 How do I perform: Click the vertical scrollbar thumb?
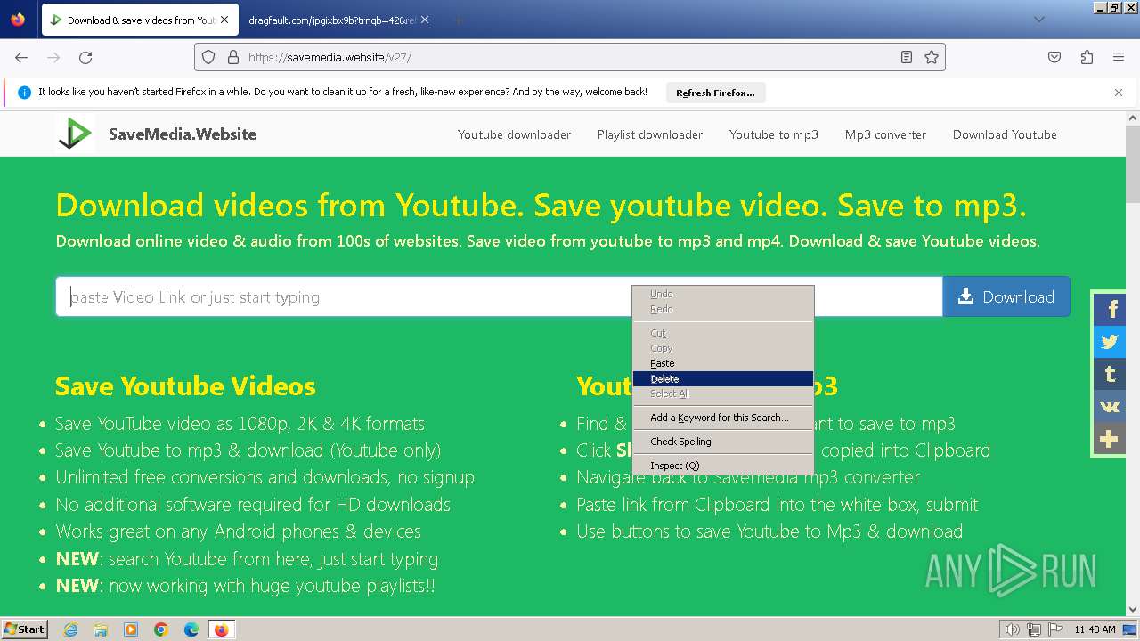(1133, 165)
